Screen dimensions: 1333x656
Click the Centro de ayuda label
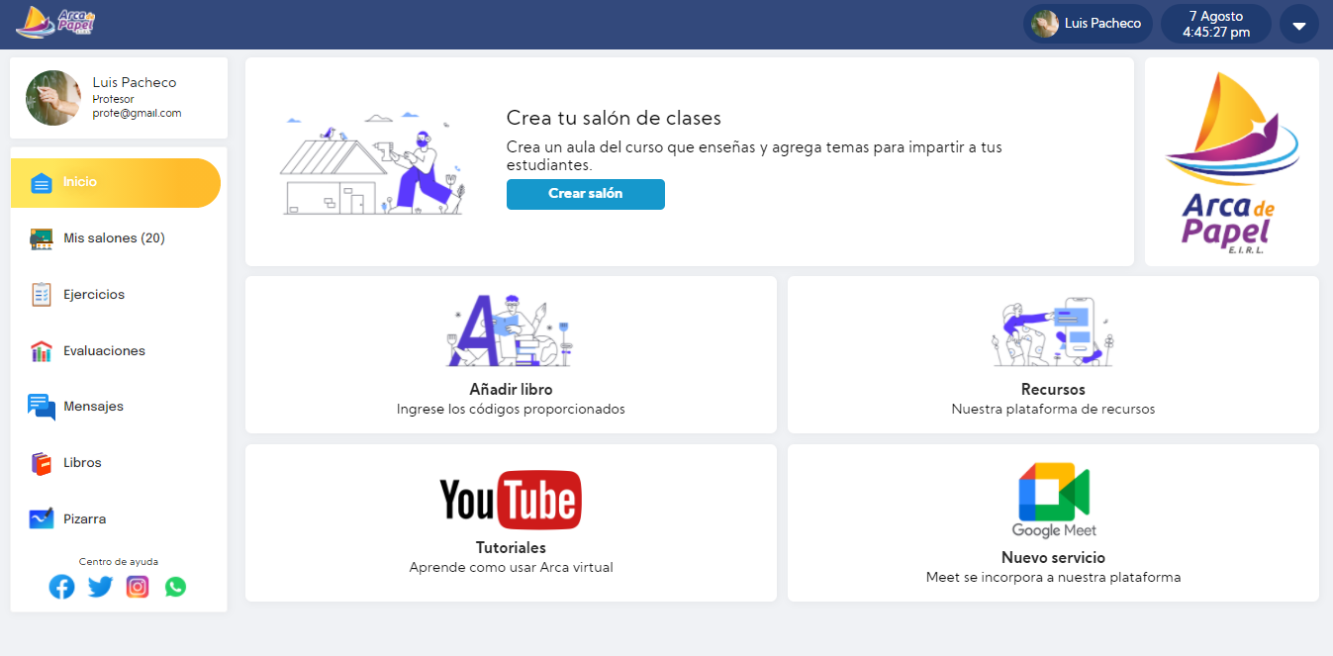(x=119, y=562)
